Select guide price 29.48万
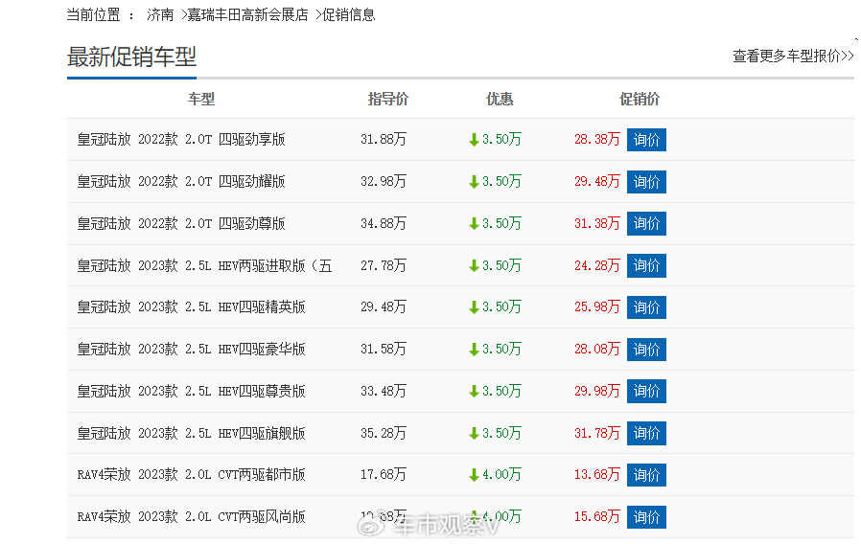The width and height of the screenshot is (861, 544). [384, 307]
